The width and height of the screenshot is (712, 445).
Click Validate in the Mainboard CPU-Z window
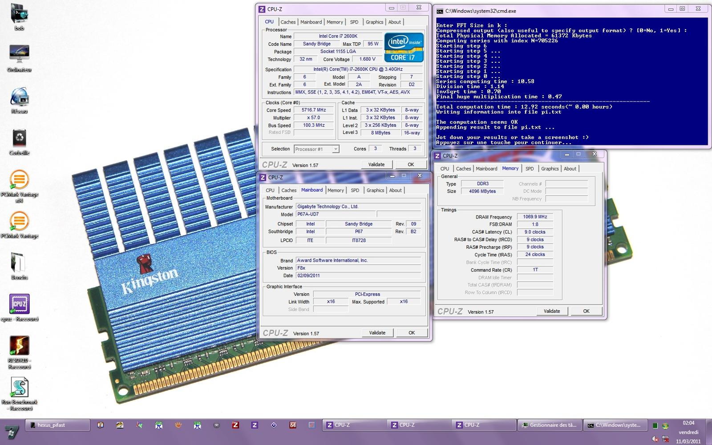click(x=377, y=333)
